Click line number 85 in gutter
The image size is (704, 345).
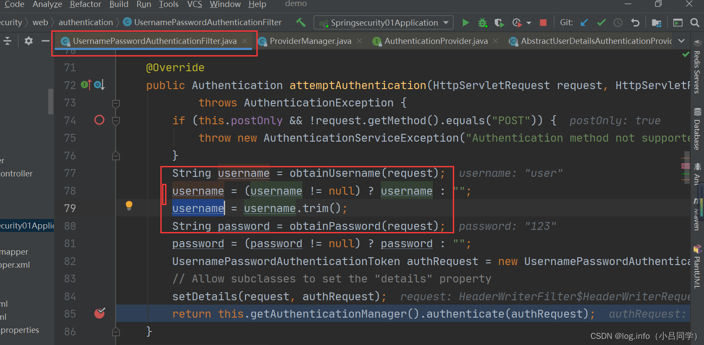click(x=70, y=314)
